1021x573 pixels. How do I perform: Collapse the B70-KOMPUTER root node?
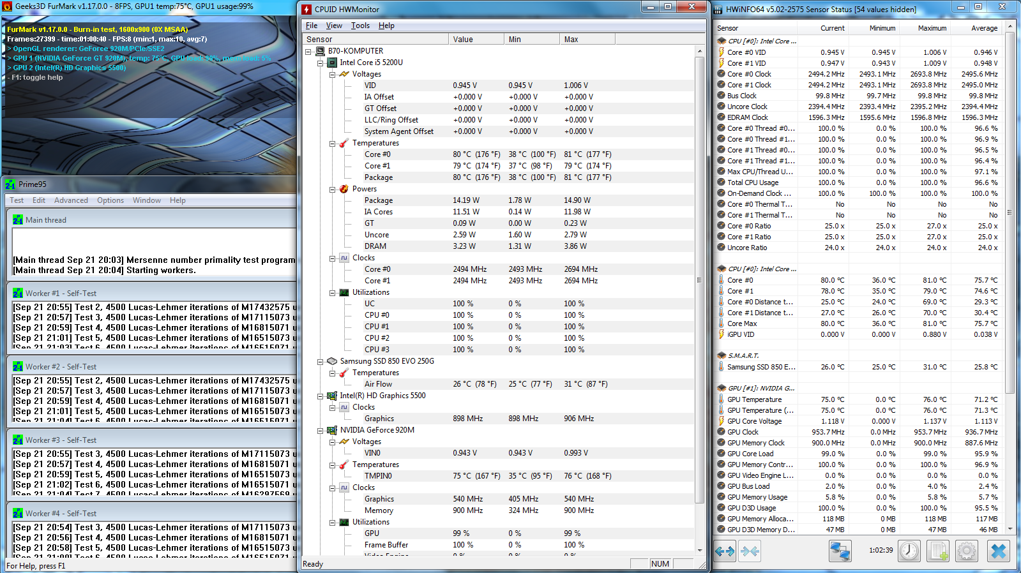click(308, 51)
